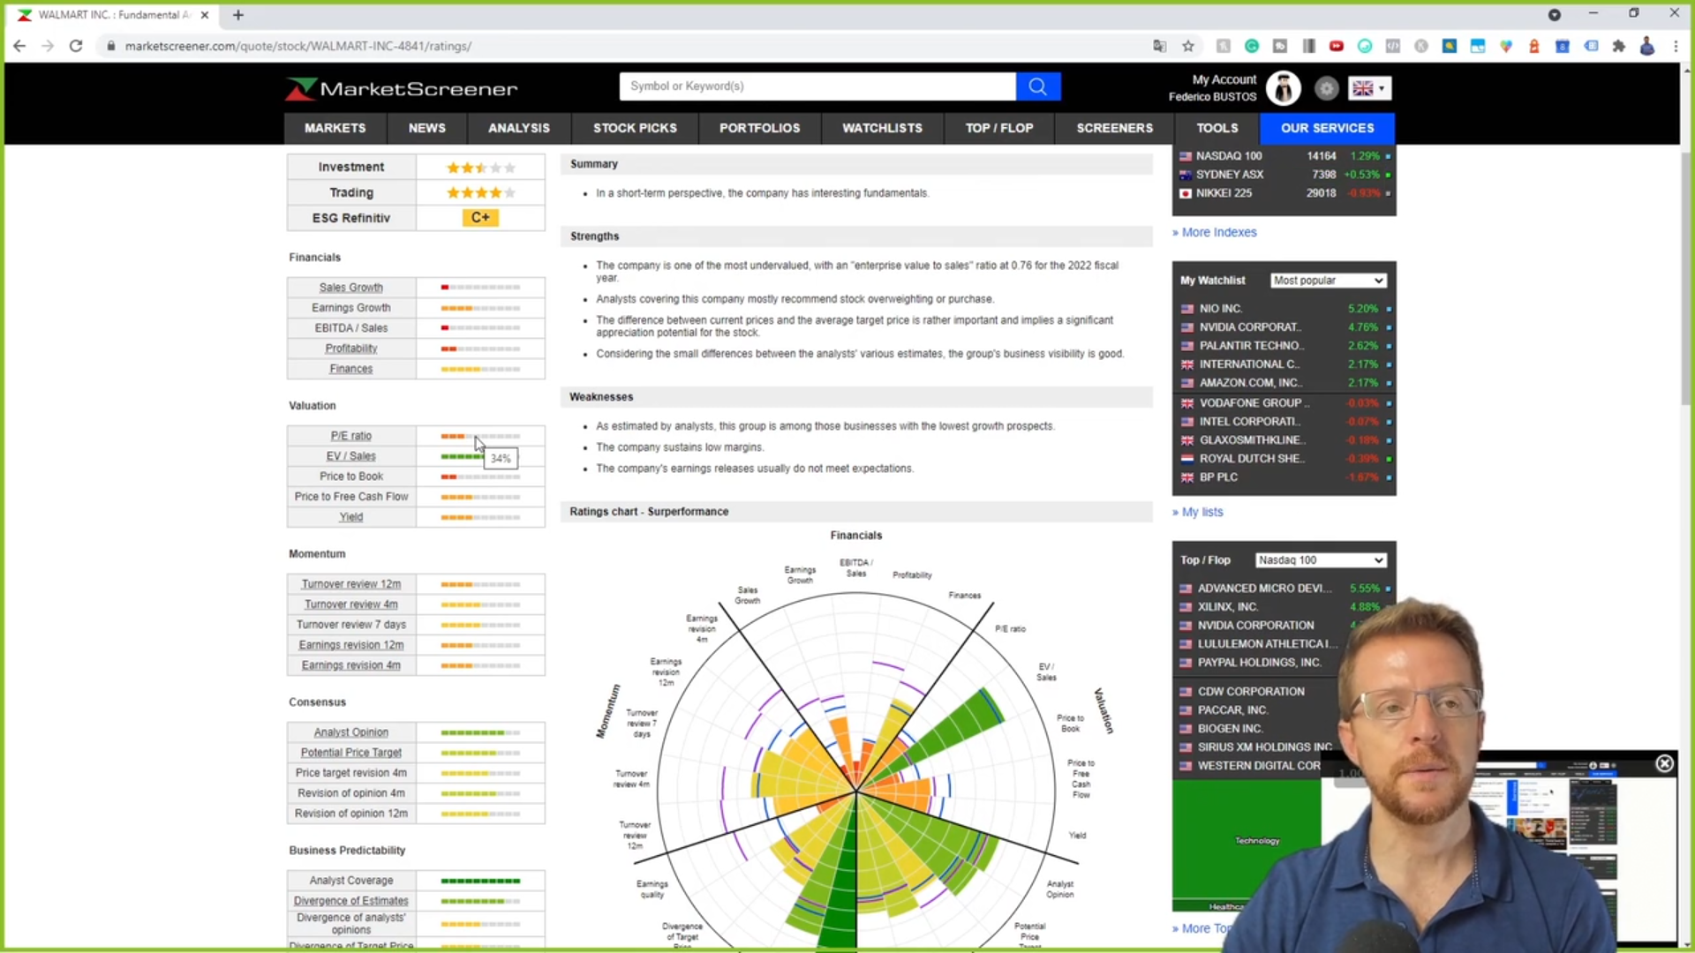The height and width of the screenshot is (953, 1695).
Task: Open the Chrome extensions puzzle icon
Action: pos(1619,46)
